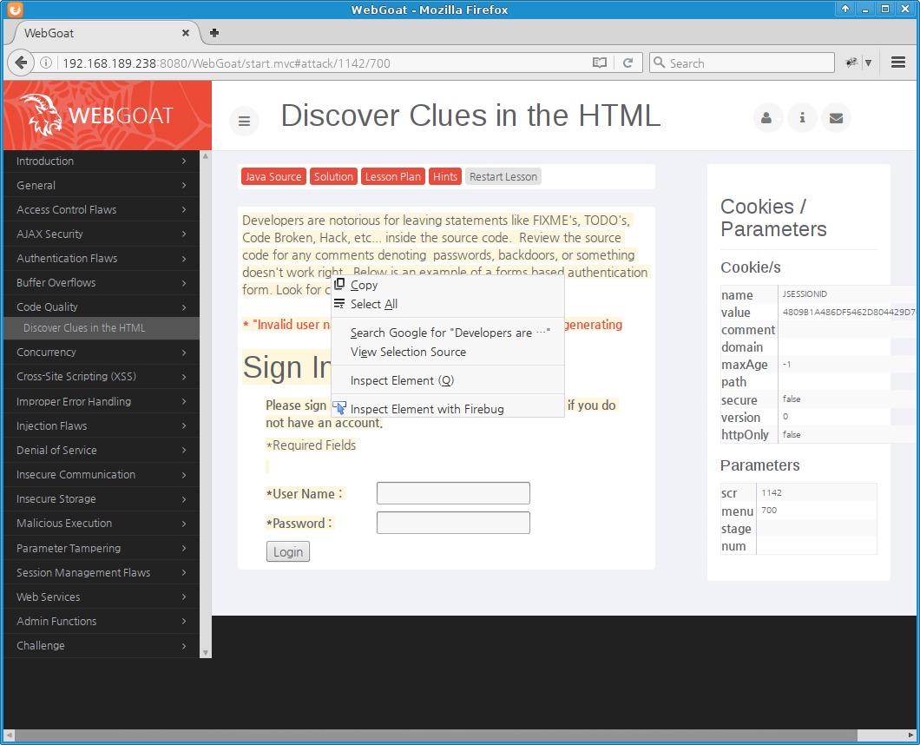
Task: Collapse the Code Quality category
Action: point(102,307)
